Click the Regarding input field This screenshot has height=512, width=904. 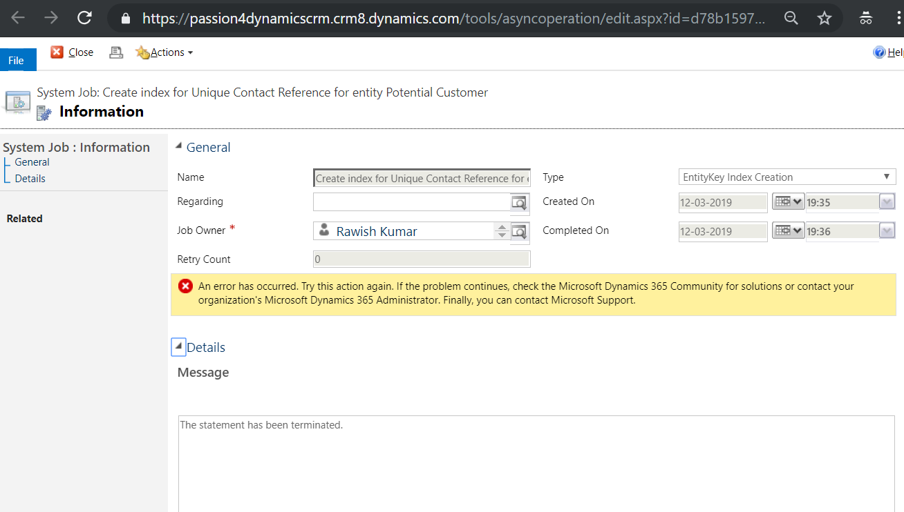[411, 202]
